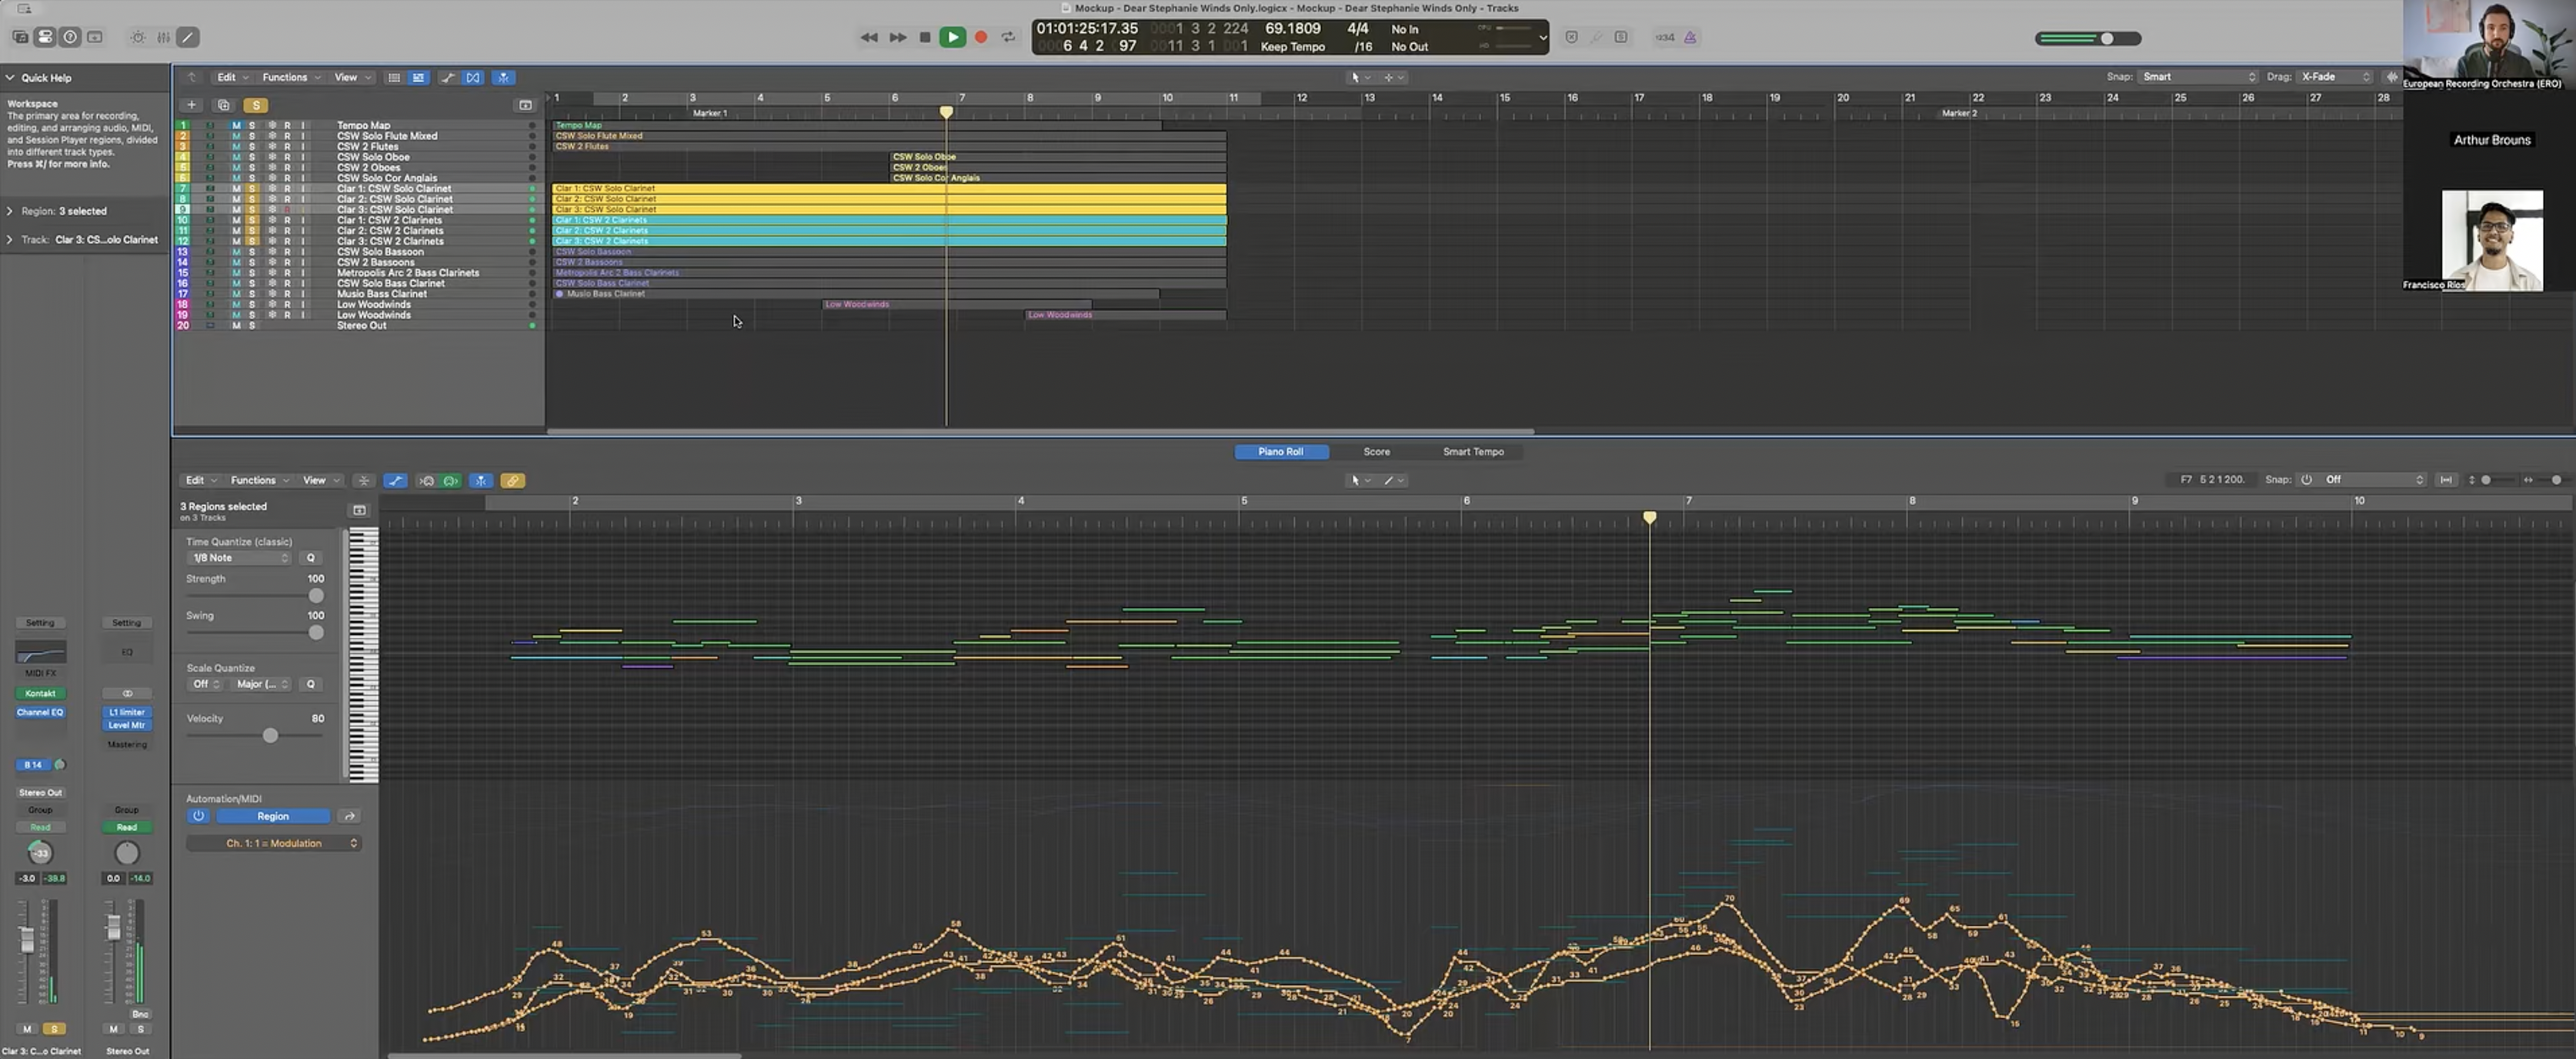This screenshot has height=1059, width=2576.
Task: Click the Fast Forward transport button
Action: coord(898,37)
